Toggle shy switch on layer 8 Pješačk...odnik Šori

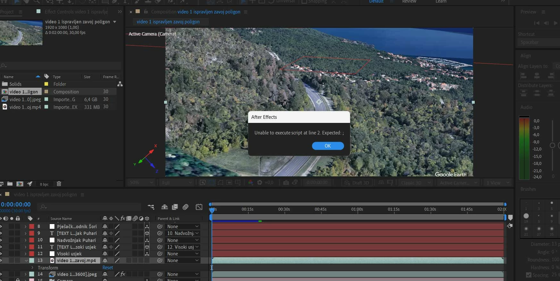[105, 226]
